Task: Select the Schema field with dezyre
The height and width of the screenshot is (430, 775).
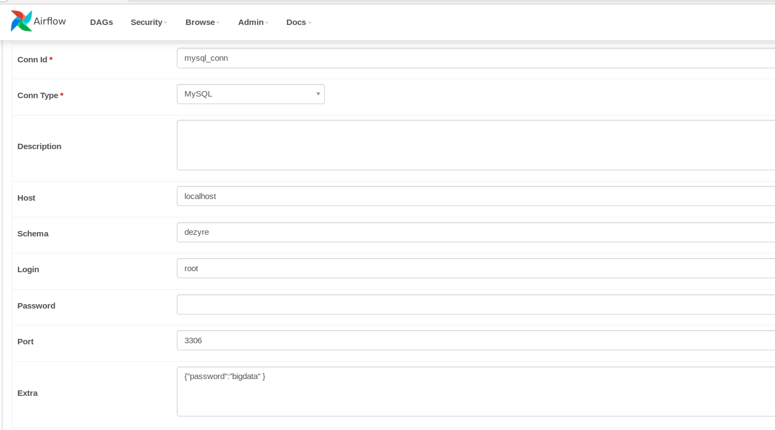Action: click(x=475, y=232)
